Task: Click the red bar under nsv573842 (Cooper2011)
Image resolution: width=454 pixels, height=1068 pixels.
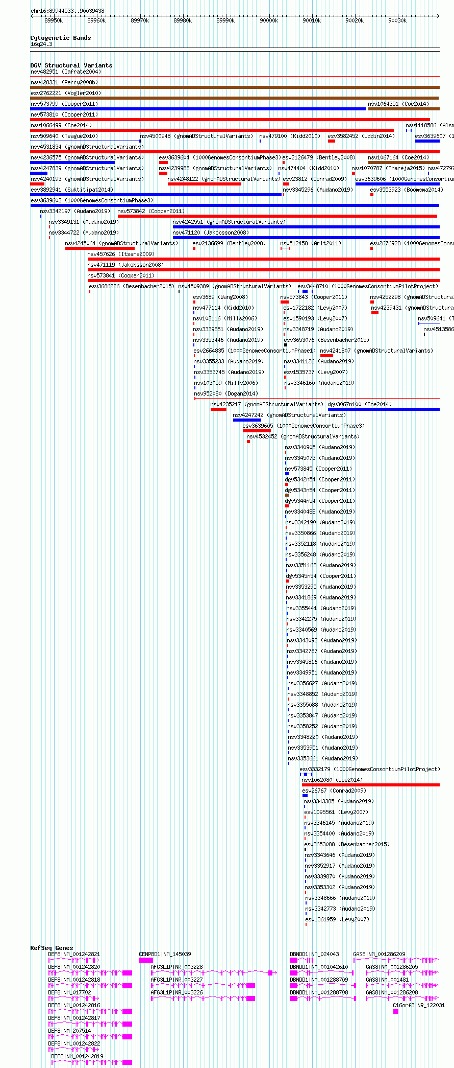Action: pyautogui.click(x=278, y=216)
